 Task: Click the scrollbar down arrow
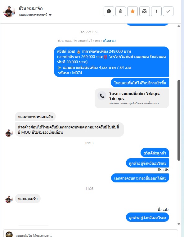coord(179,224)
